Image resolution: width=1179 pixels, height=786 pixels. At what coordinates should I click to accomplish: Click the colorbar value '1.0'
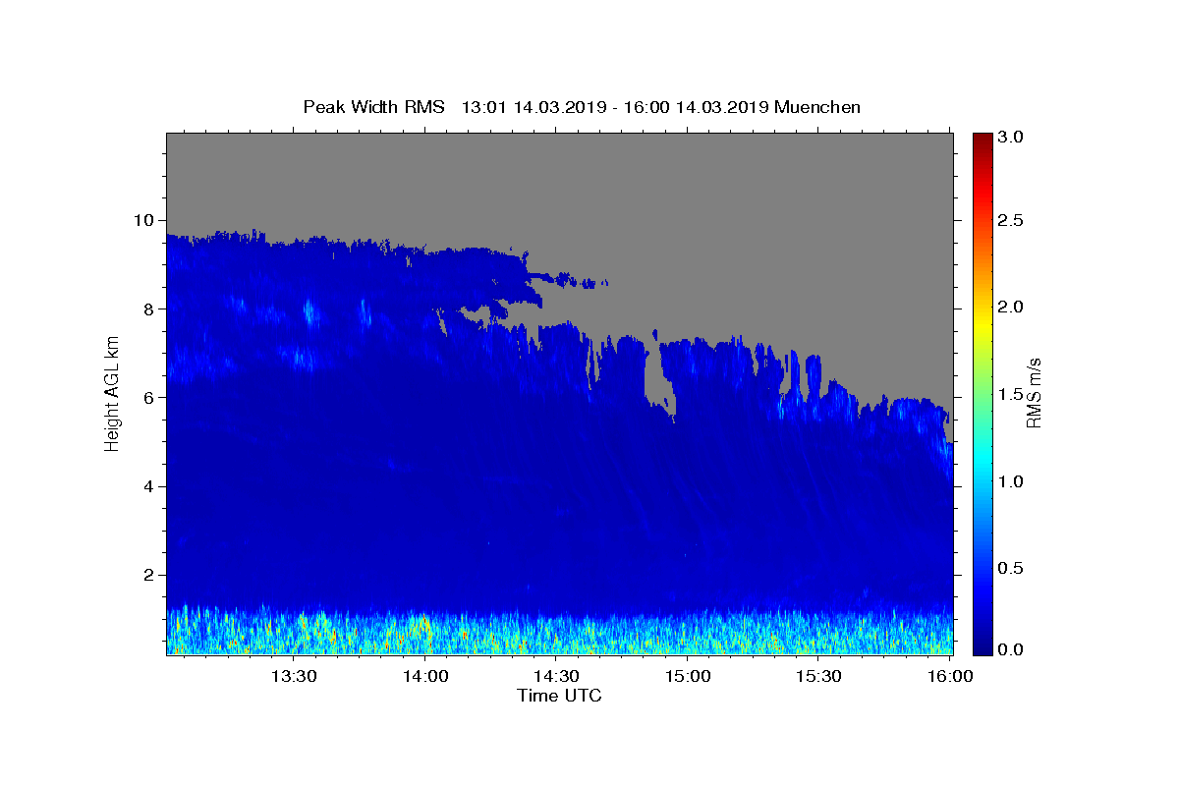[x=1011, y=481]
